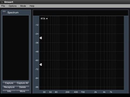130x97 pixels.
Task: Click the Capture All button
Action: click(22, 83)
